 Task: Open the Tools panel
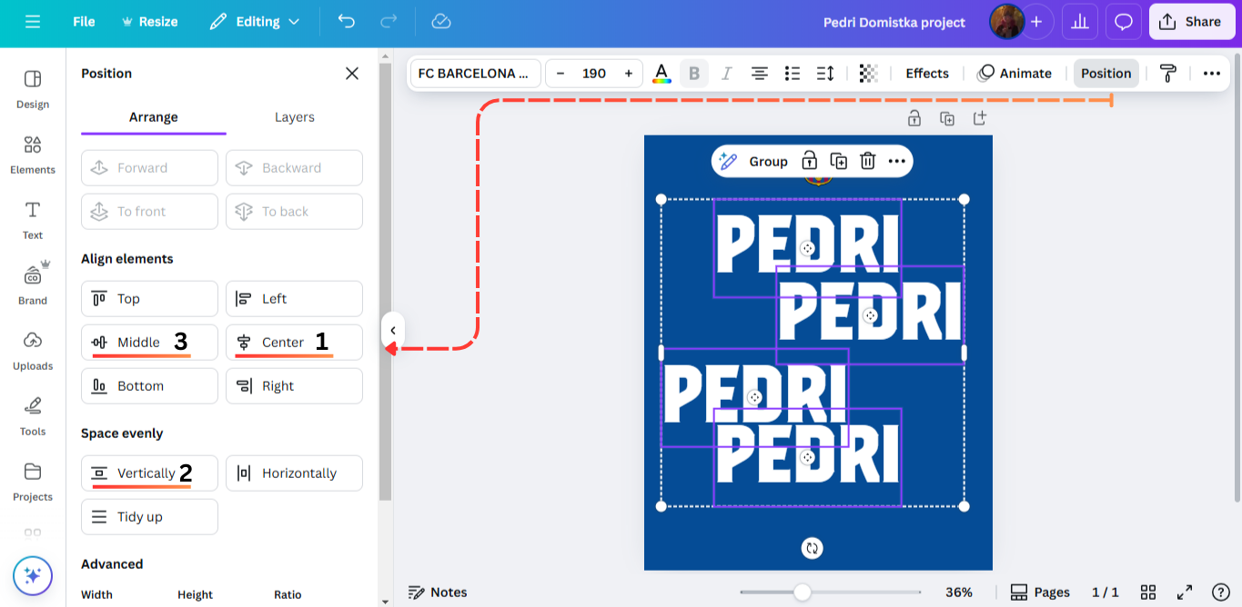33,416
